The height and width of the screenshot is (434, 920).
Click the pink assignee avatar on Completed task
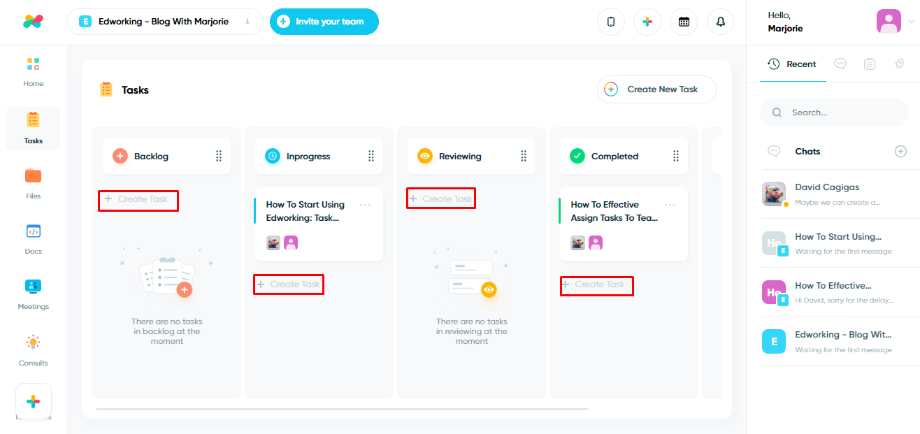(596, 243)
